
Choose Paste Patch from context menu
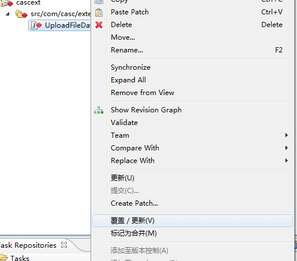pyautogui.click(x=193, y=12)
